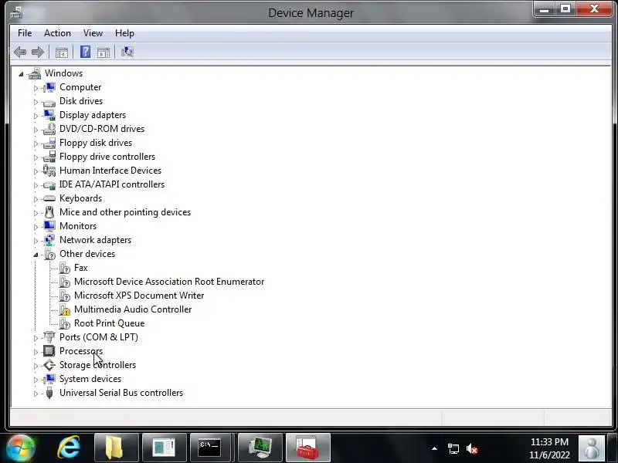This screenshot has width=618, height=463.
Task: Open the File menu
Action: [x=25, y=33]
